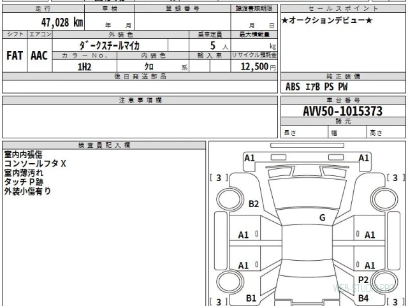Click the 外装色 header

click(x=120, y=34)
